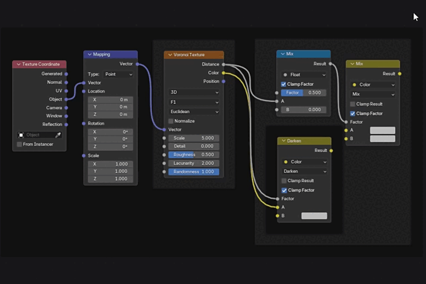The image size is (426, 284).
Task: Open the Mapping Type Point dropdown
Action: tap(118, 74)
